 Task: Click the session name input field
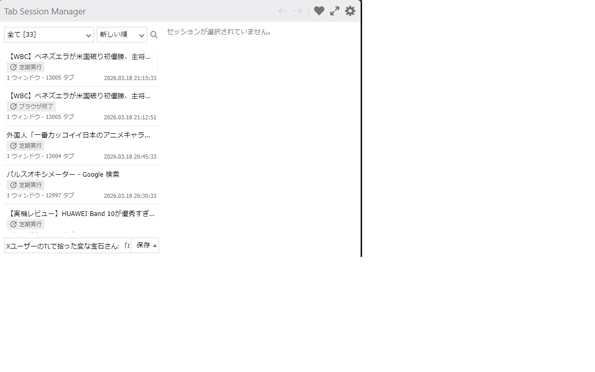(67, 246)
